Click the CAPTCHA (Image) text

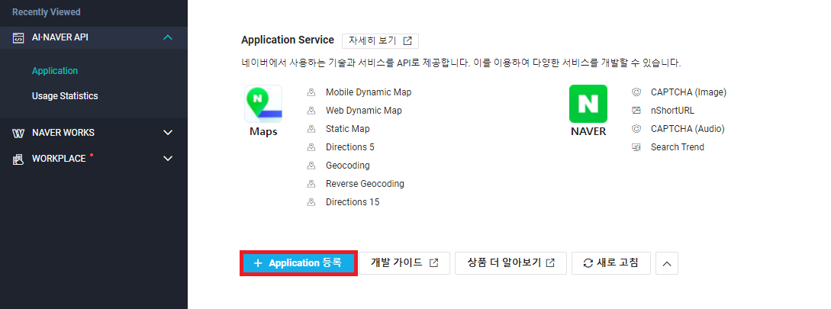coord(688,92)
